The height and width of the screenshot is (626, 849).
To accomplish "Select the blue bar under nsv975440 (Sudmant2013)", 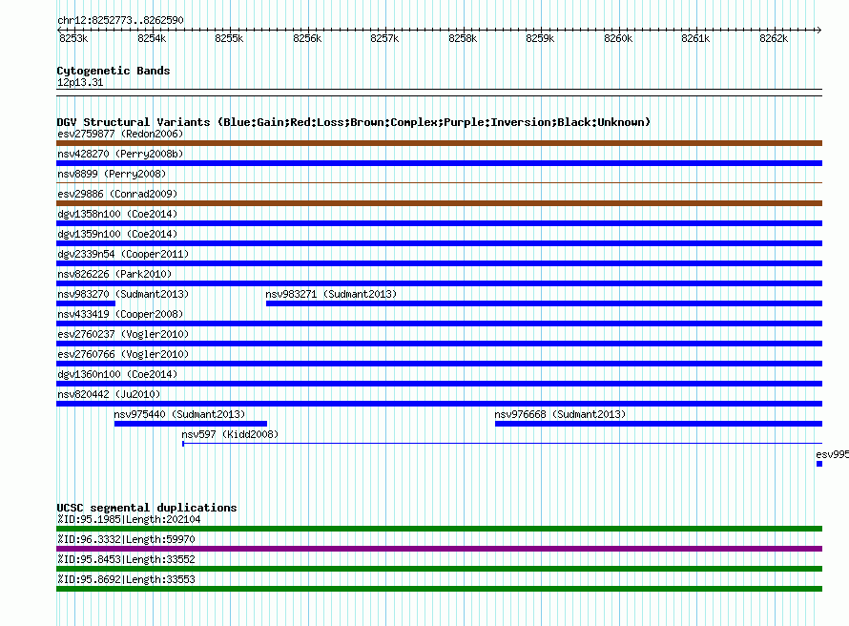I will [191, 424].
